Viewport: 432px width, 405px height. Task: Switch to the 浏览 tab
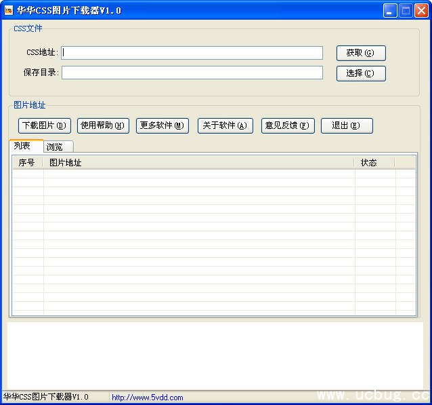56,147
